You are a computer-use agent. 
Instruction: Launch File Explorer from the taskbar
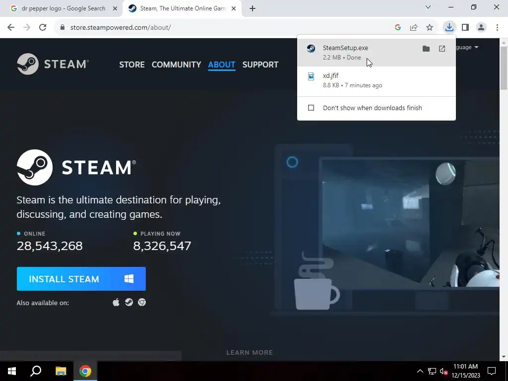tap(61, 371)
